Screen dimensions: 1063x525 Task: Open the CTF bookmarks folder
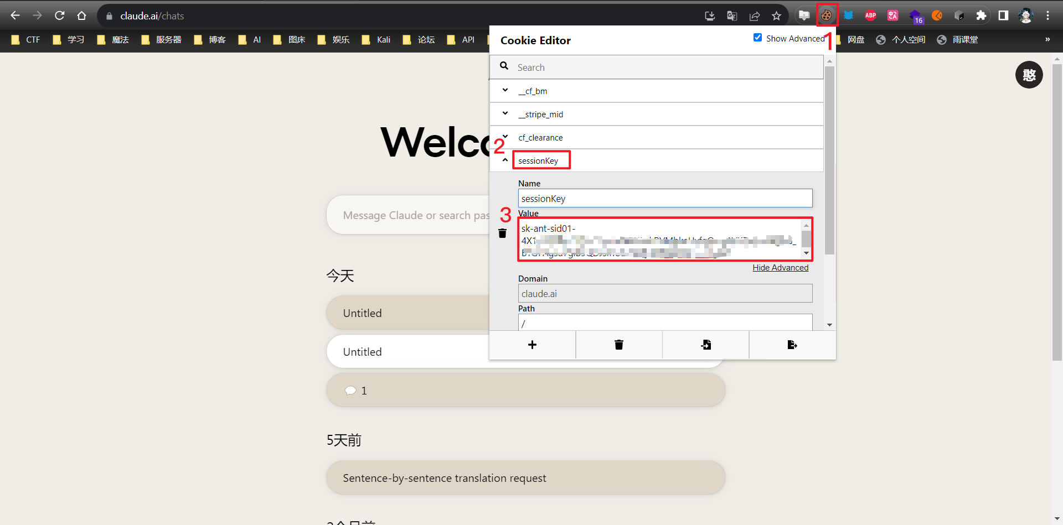26,40
